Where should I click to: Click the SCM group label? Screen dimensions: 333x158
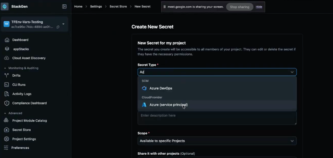click(145, 81)
